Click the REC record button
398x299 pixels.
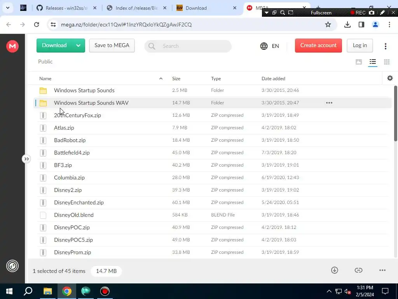[x=358, y=13]
